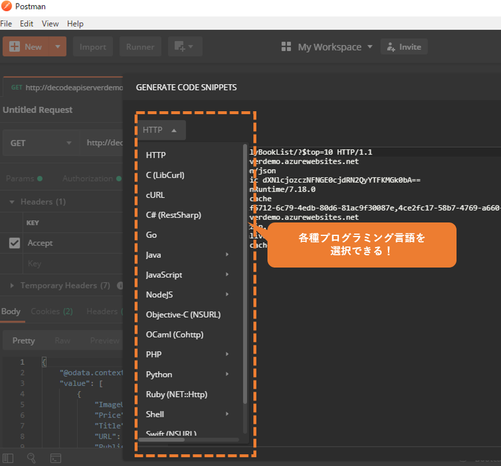Collapse the Headers (1) section
The height and width of the screenshot is (466, 501).
click(12, 202)
